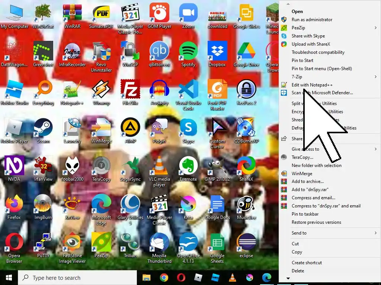Click the Zoom desktop shortcut

188,16
